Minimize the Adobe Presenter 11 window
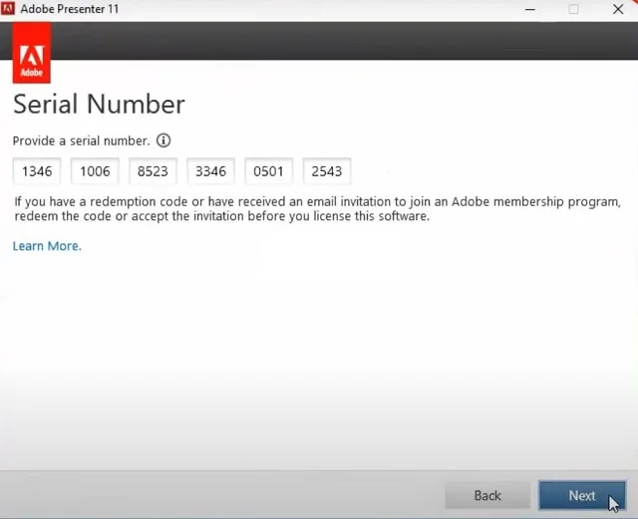 tap(530, 9)
